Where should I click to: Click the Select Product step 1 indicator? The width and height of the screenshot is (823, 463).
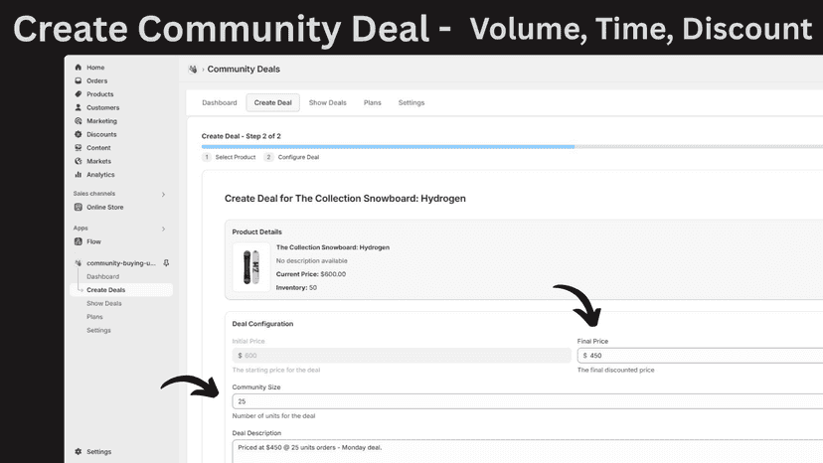pos(230,157)
